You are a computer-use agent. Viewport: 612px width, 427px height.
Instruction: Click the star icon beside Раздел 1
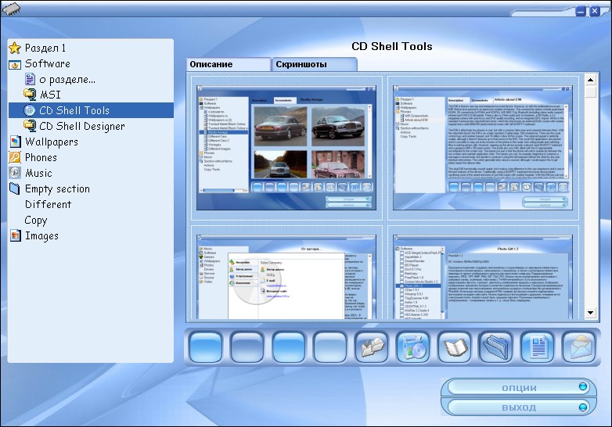(x=15, y=48)
